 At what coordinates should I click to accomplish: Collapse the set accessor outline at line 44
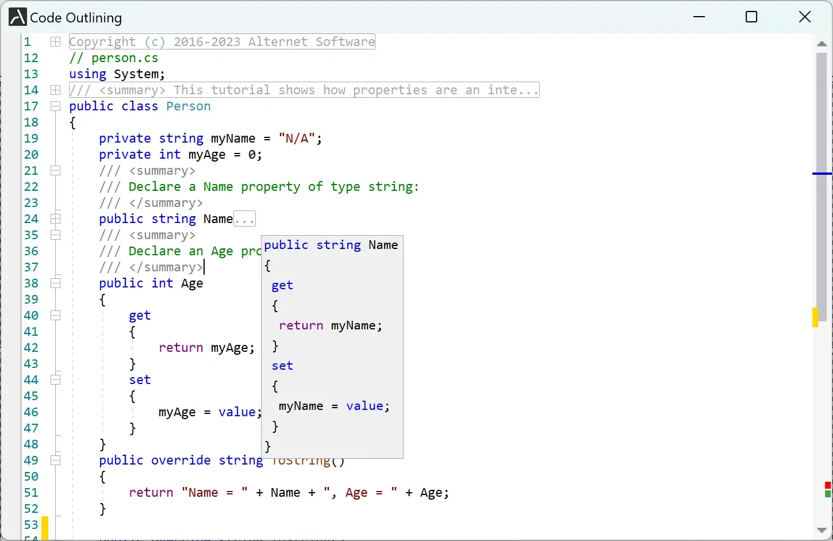point(55,379)
